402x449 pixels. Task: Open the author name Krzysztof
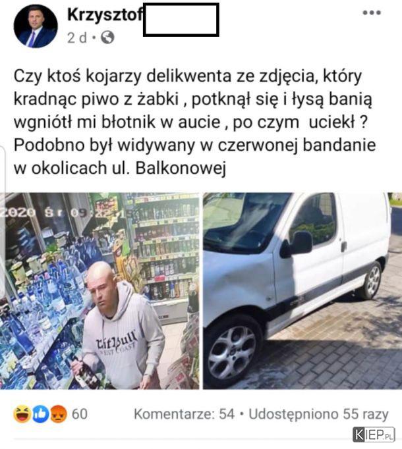tap(105, 15)
